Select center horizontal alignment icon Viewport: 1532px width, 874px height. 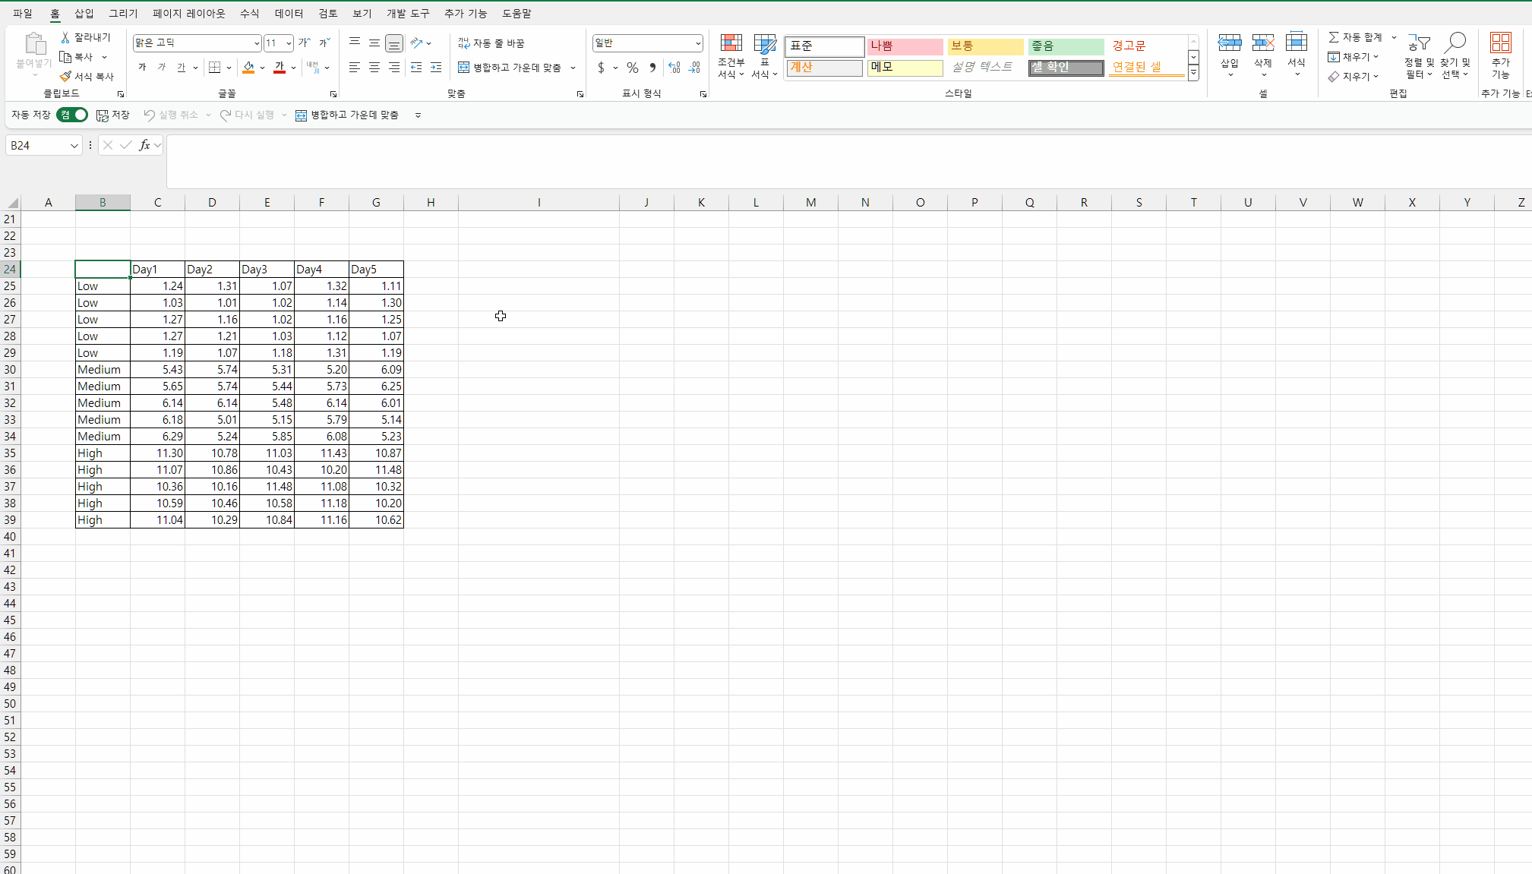(374, 68)
